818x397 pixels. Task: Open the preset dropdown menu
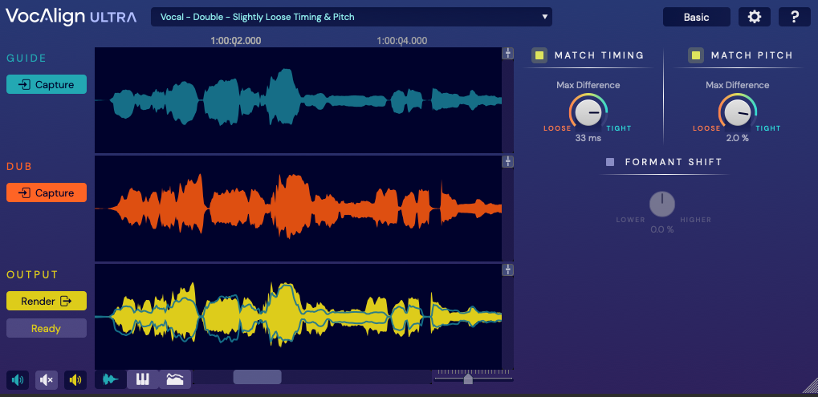pos(352,17)
